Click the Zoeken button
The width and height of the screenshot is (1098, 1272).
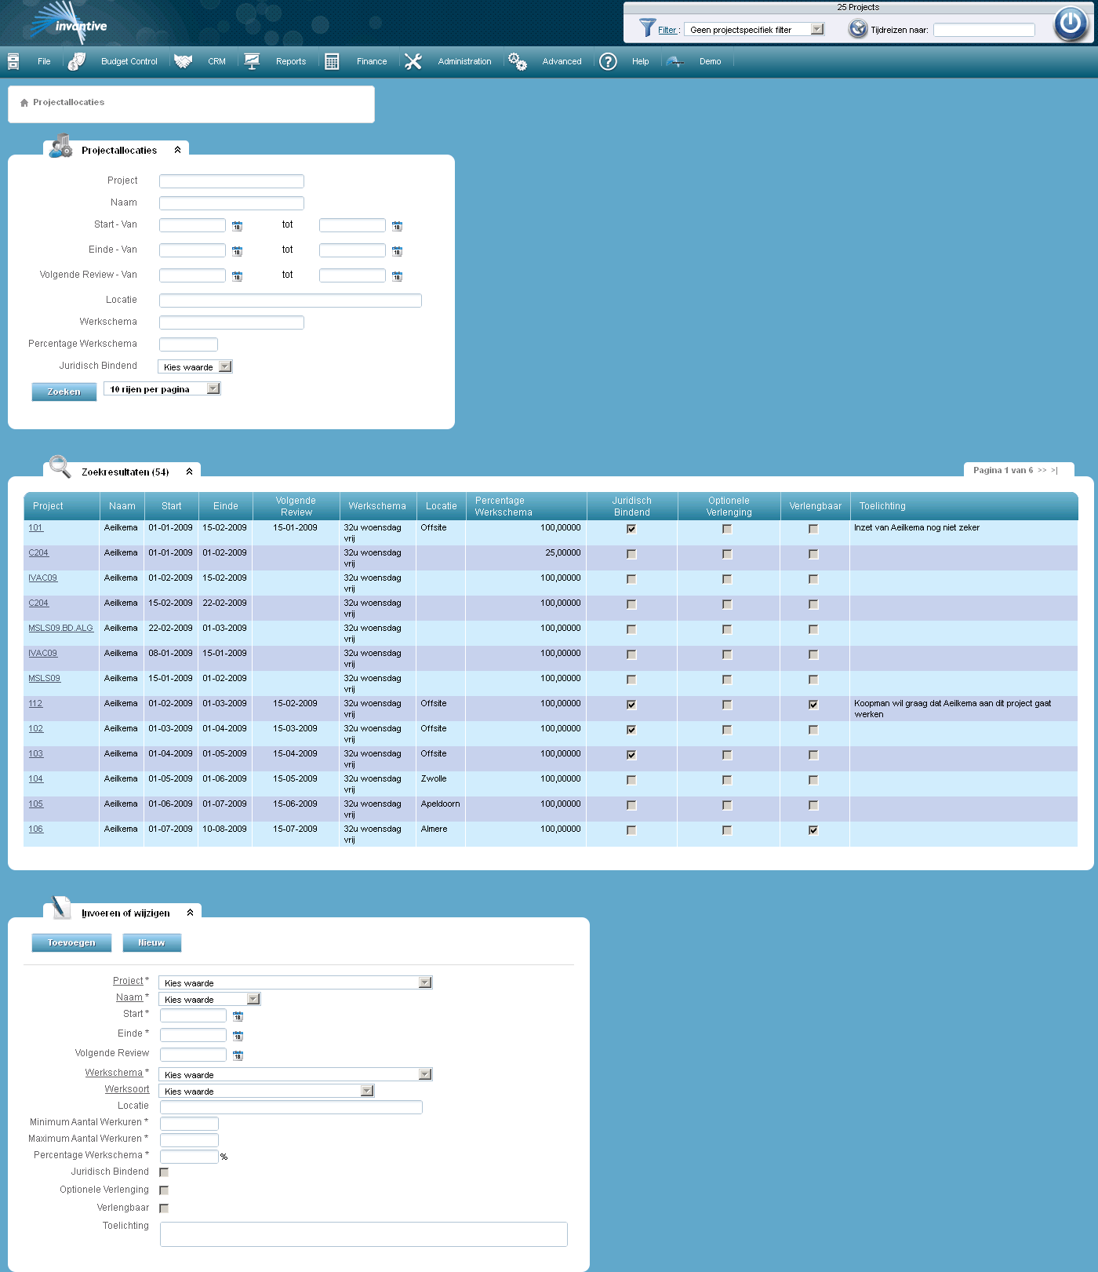click(64, 392)
